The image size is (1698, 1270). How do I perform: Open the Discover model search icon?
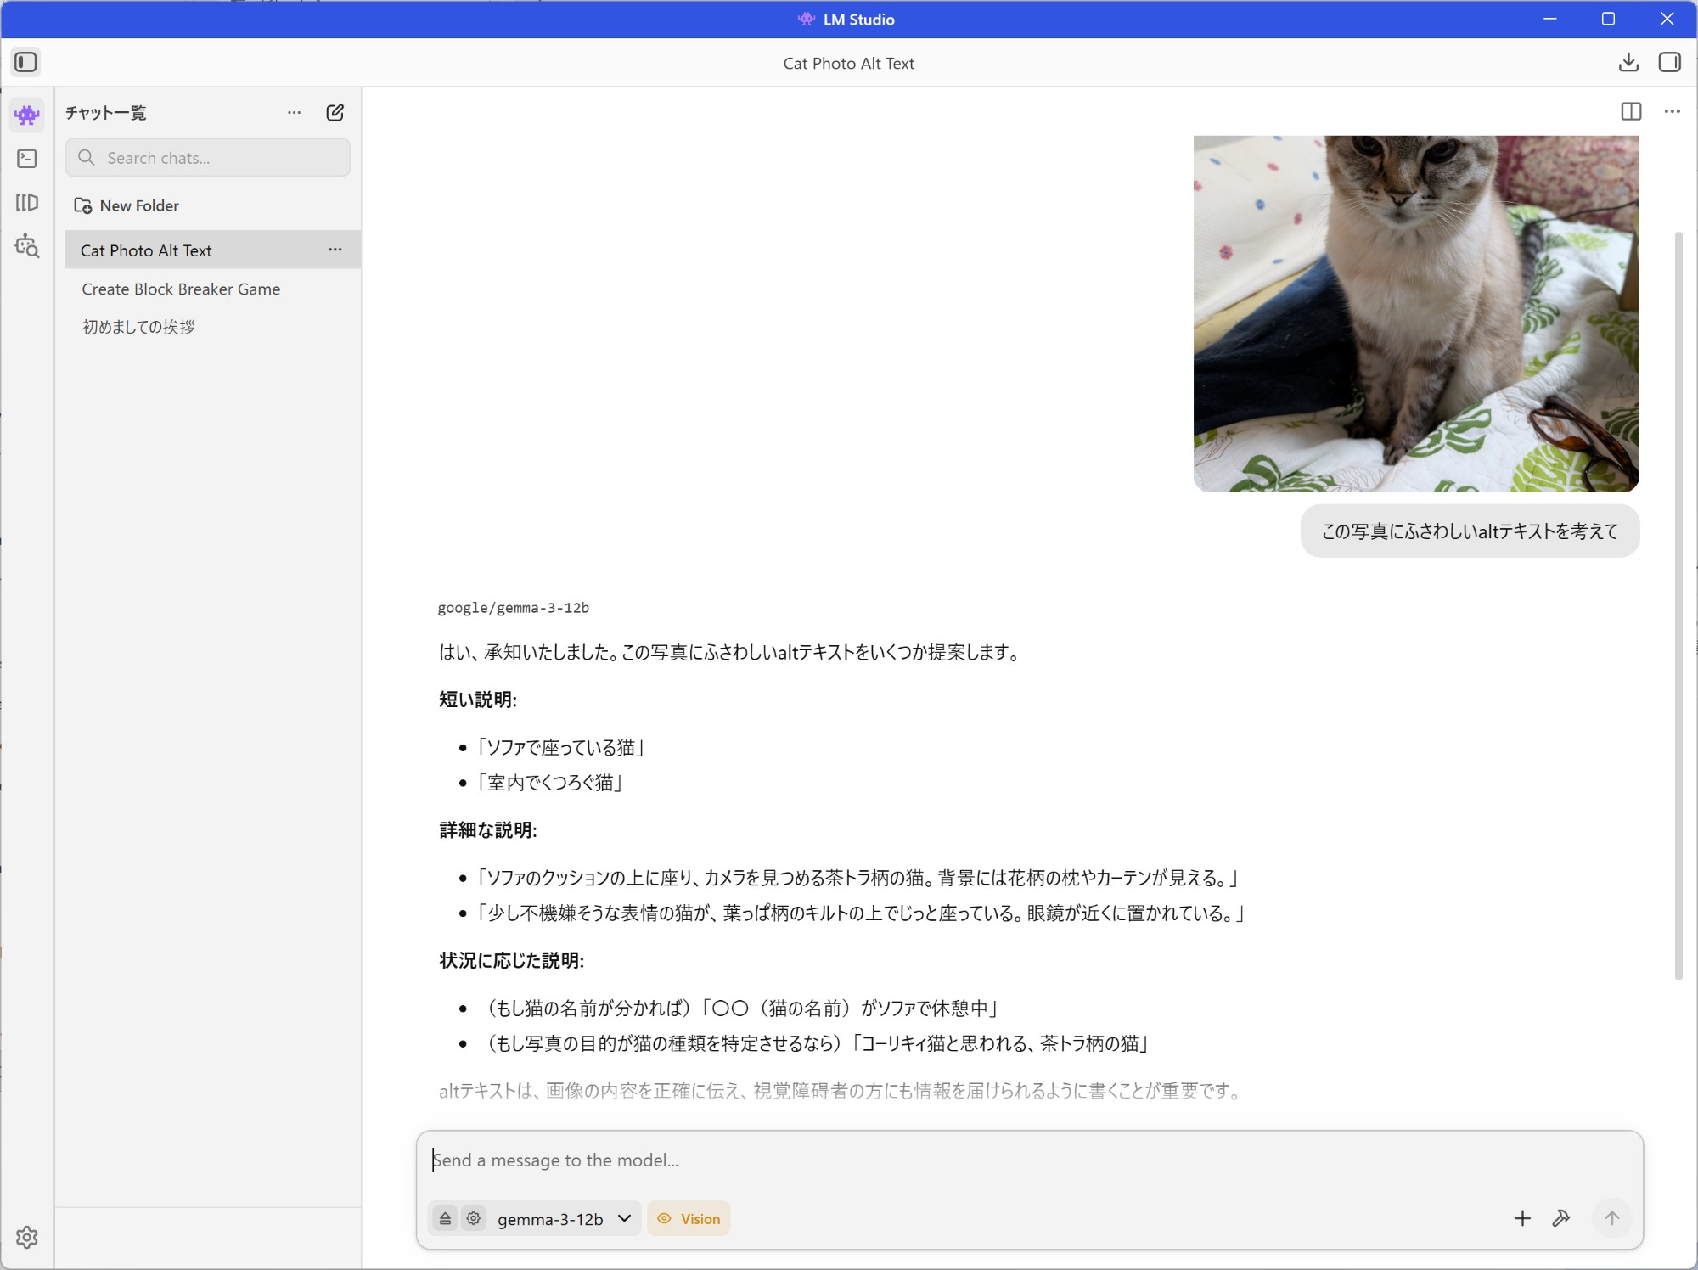pos(27,246)
